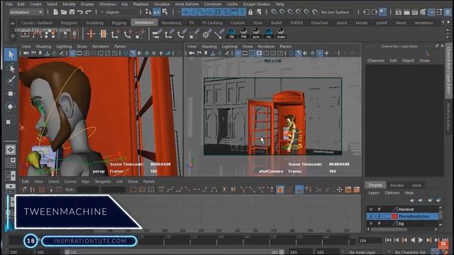The height and width of the screenshot is (255, 454).
Task: Play animation forwards
Action: point(421,240)
